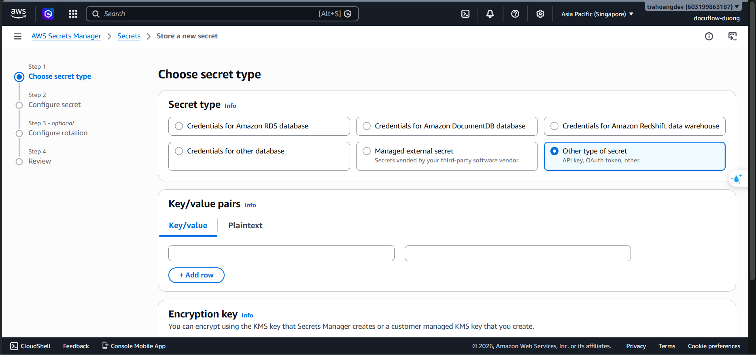Open the Asia Pacific (Singapore) region dropdown
This screenshot has width=756, height=355.
[x=597, y=14]
